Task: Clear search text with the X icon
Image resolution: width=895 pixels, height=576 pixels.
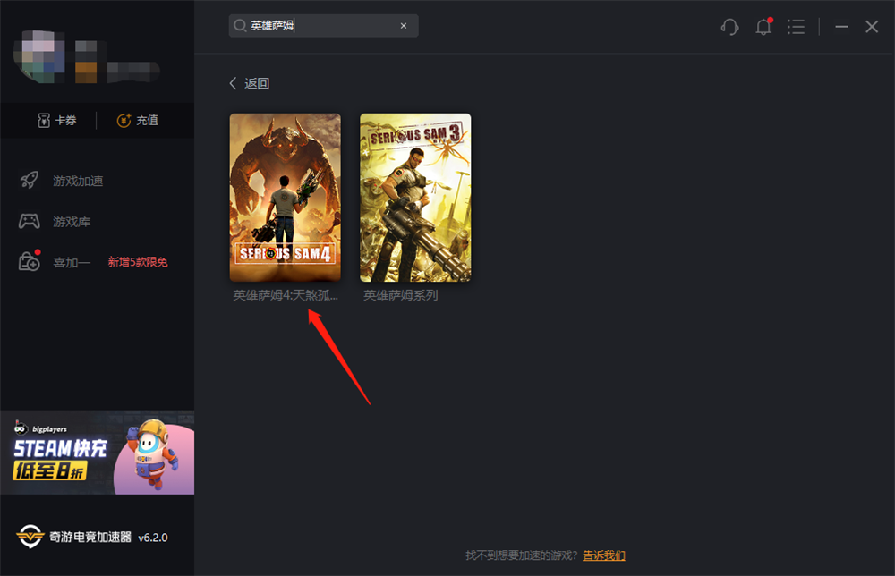Action: click(404, 26)
